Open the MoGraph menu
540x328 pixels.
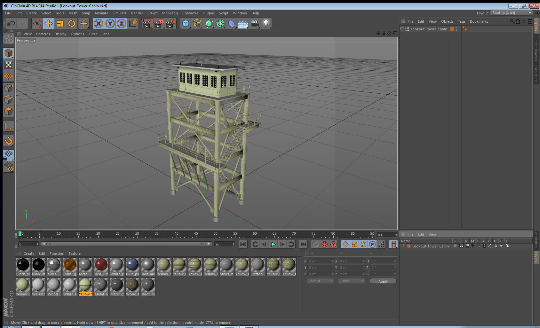coord(170,13)
